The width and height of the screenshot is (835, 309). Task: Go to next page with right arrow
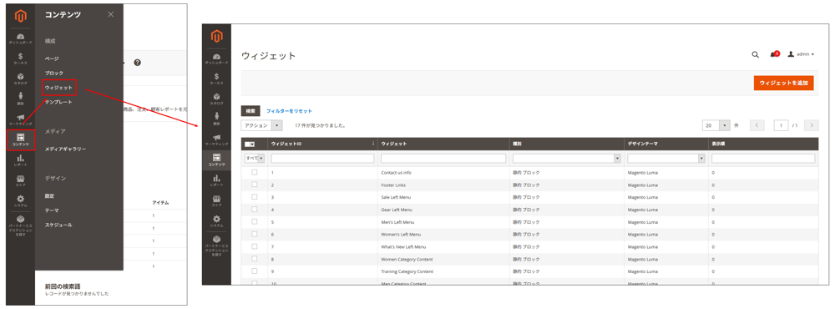[811, 125]
